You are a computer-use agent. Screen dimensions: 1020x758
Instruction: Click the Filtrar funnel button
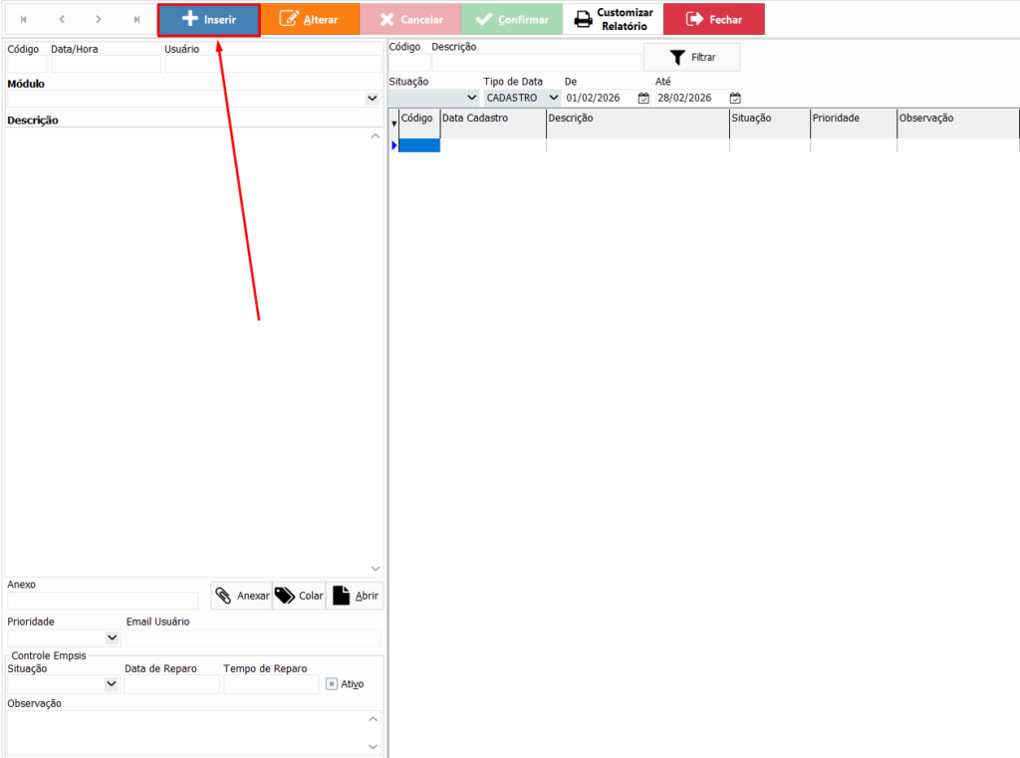pyautogui.click(x=691, y=58)
